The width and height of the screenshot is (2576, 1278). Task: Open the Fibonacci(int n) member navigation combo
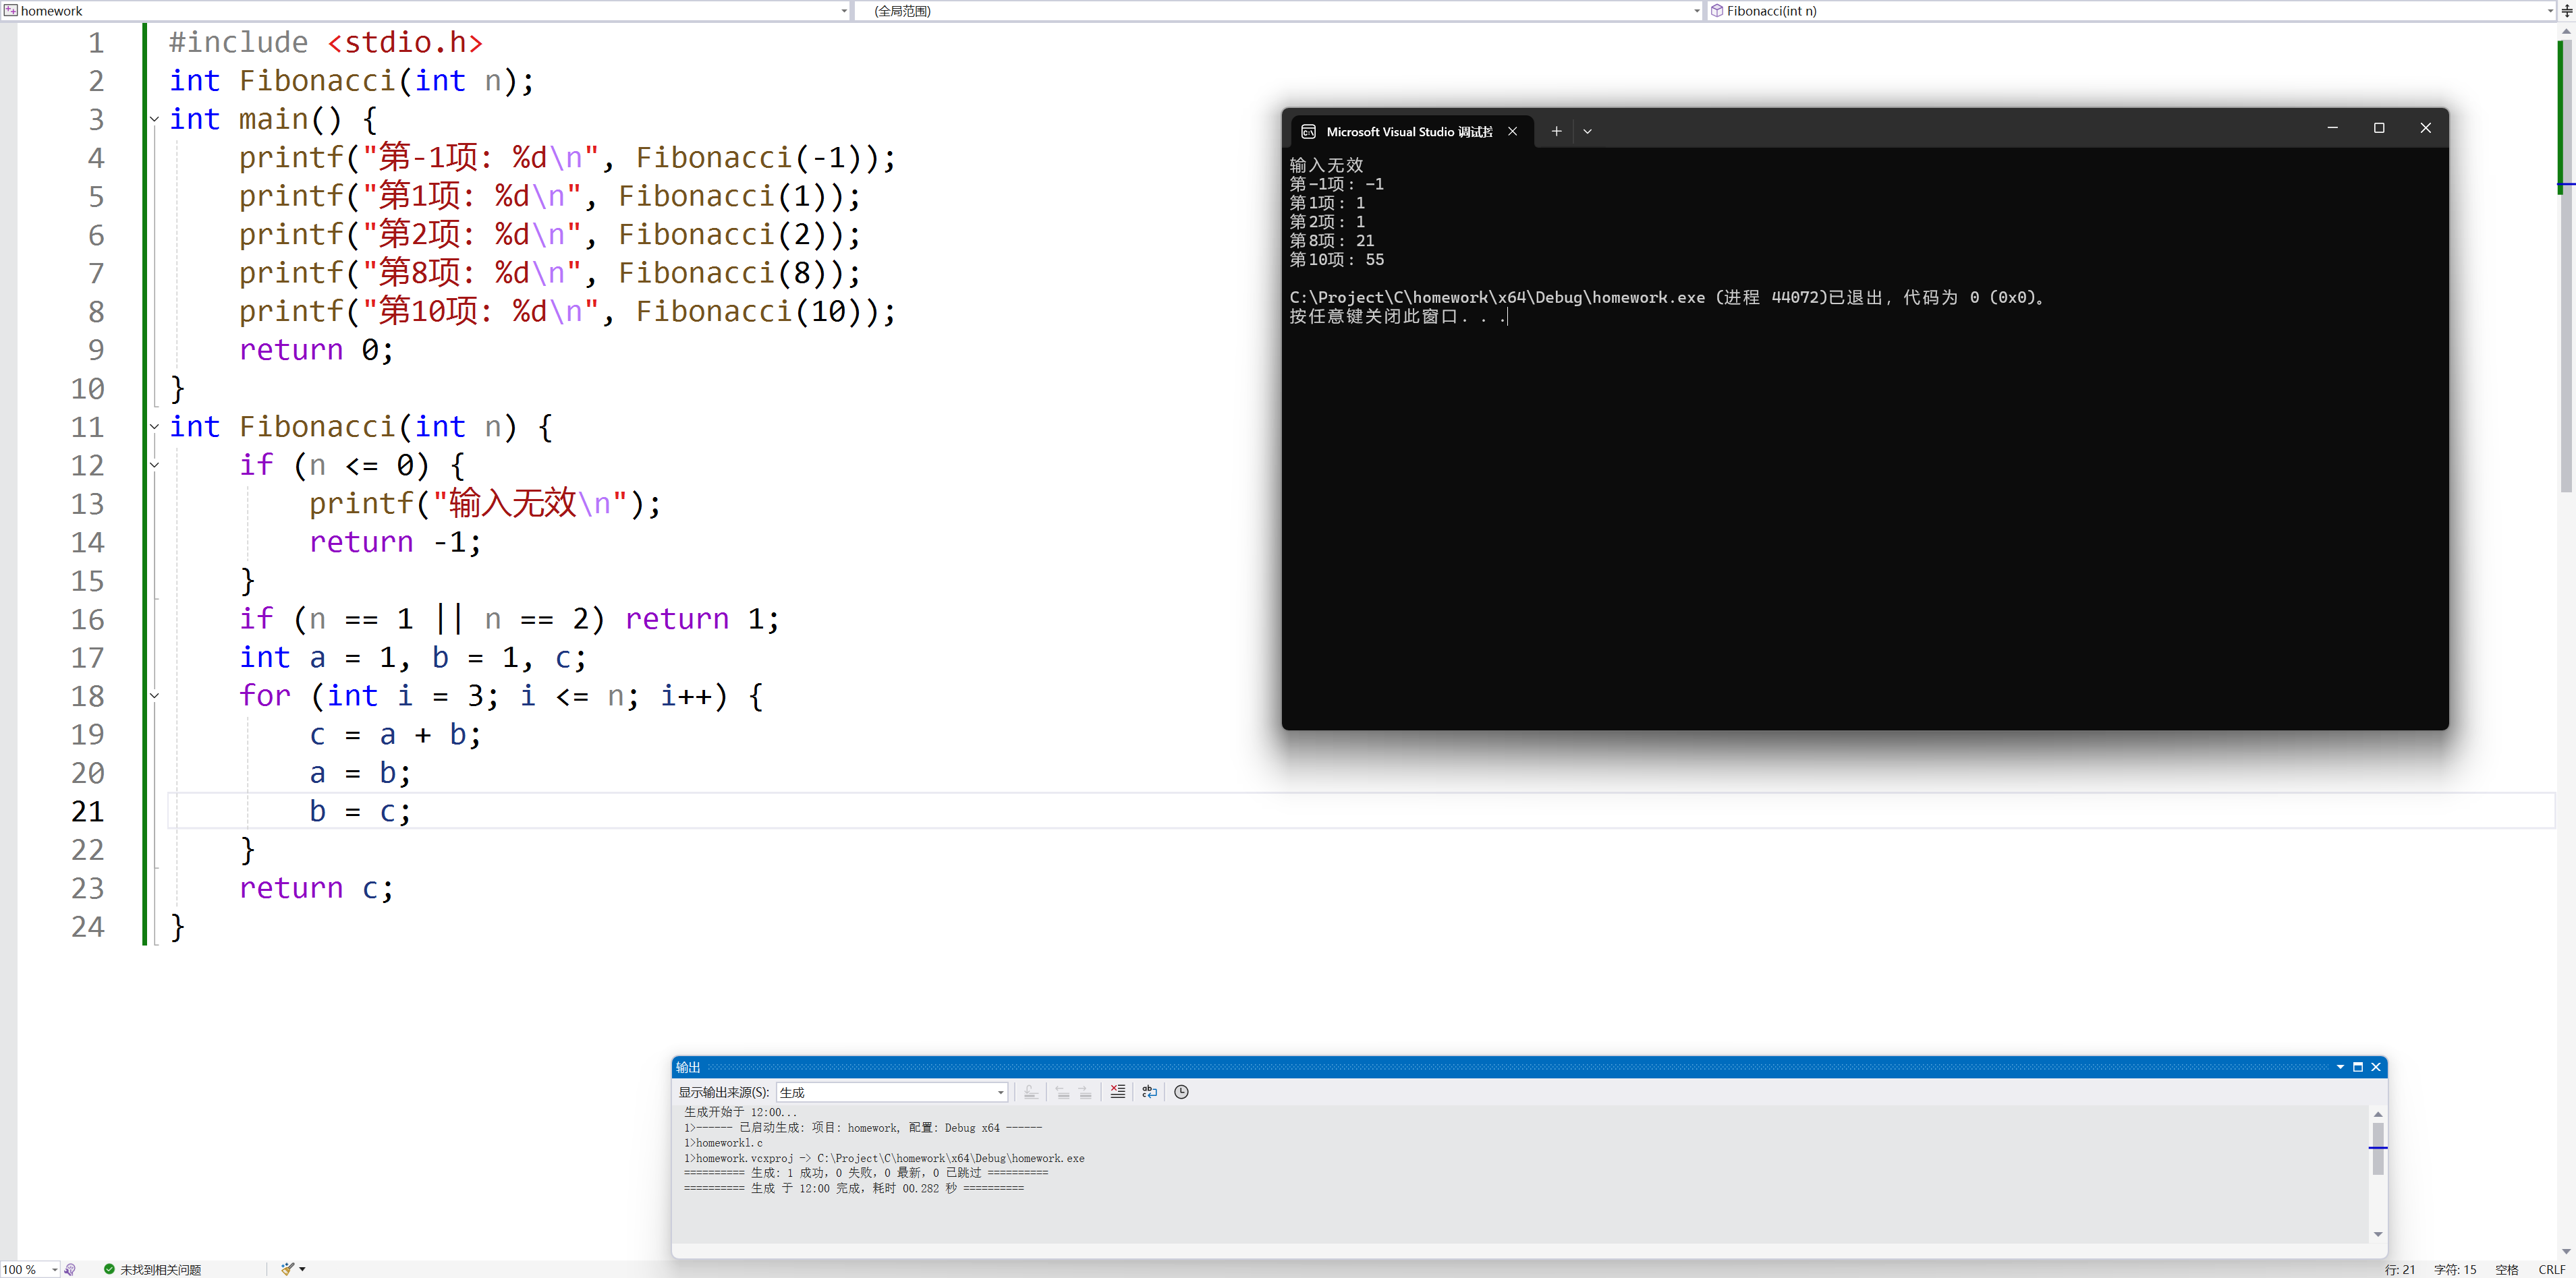point(2130,11)
